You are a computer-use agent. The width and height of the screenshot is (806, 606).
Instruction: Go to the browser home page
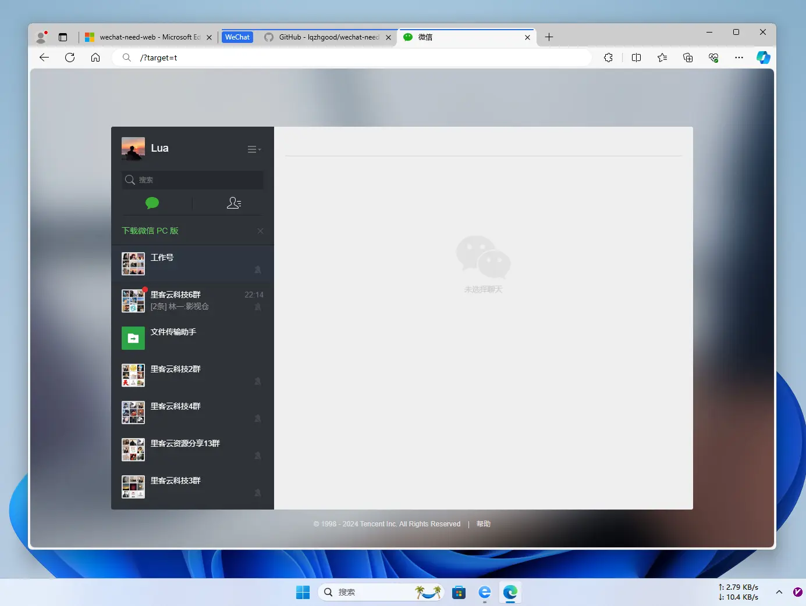click(x=95, y=58)
